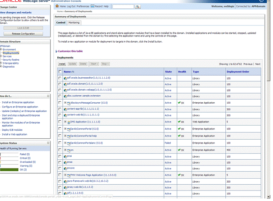Expand the EarAlcCommonPortalamc deployment
This screenshot has width=273, height=201.
[x=65, y=143]
